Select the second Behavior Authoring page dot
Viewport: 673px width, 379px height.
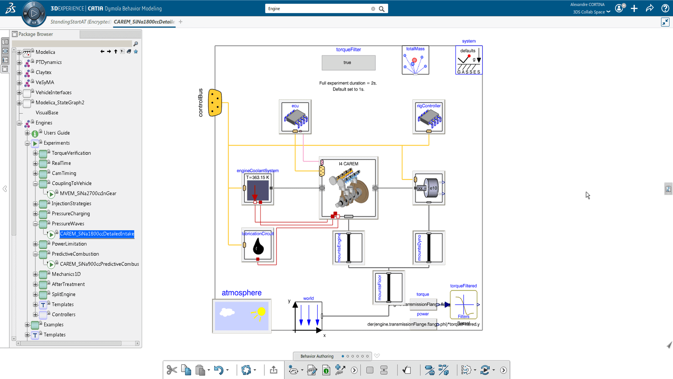[348, 356]
